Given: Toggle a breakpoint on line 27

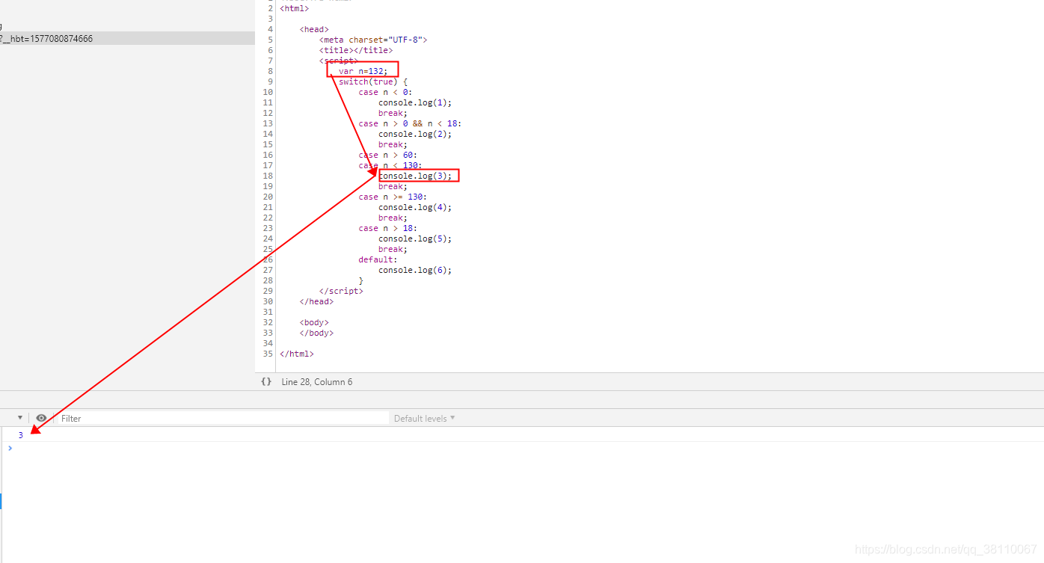Looking at the screenshot, I should tap(269, 269).
